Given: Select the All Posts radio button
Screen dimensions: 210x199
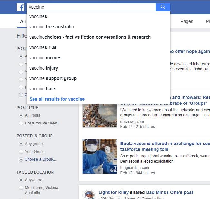Looking at the screenshot, I should 21,115.
